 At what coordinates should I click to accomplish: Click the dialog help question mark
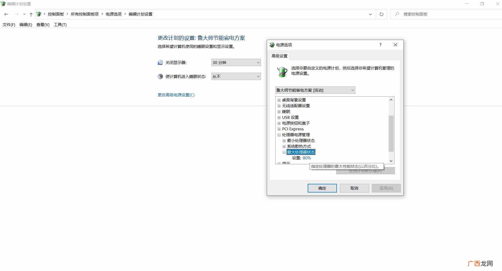click(380, 45)
